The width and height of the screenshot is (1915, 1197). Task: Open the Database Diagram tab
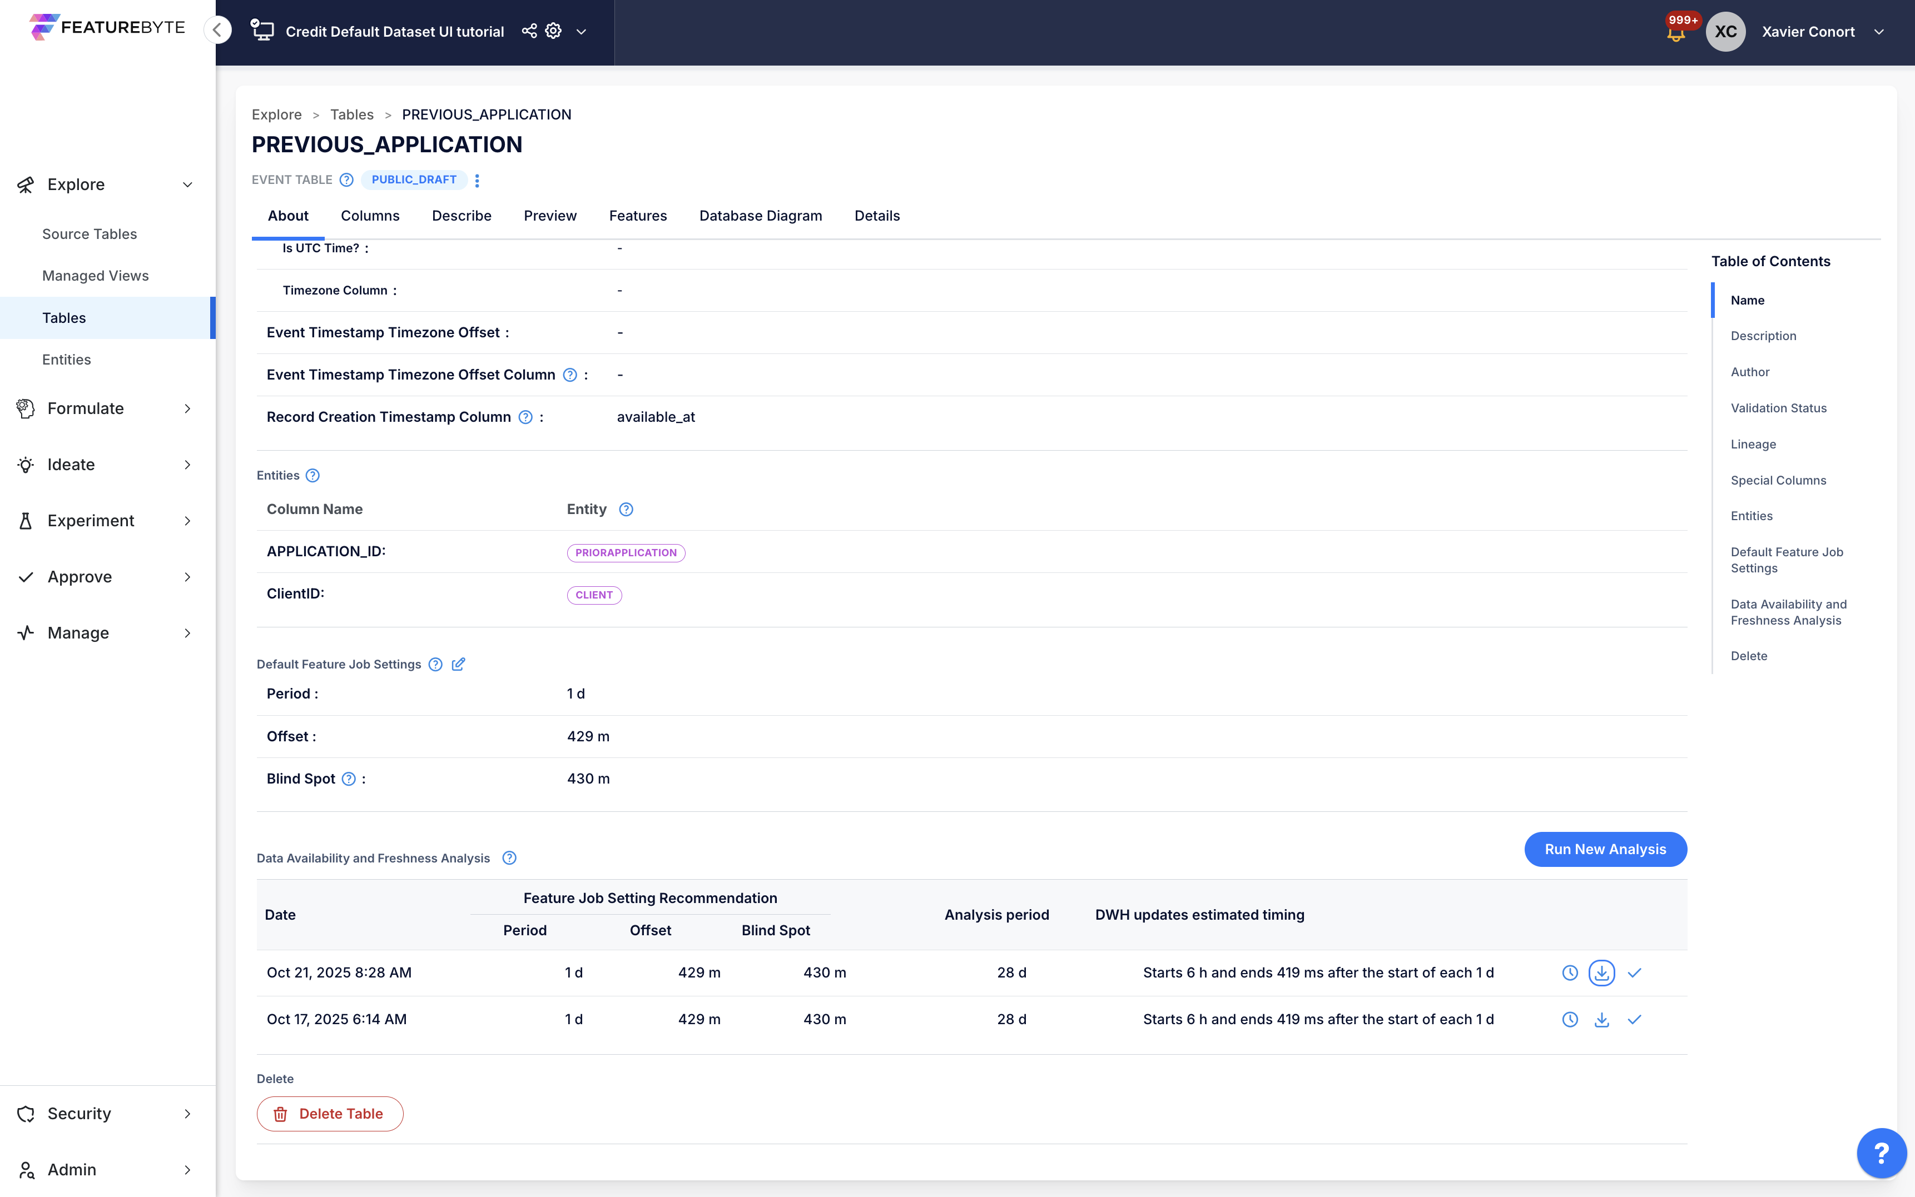[760, 216]
